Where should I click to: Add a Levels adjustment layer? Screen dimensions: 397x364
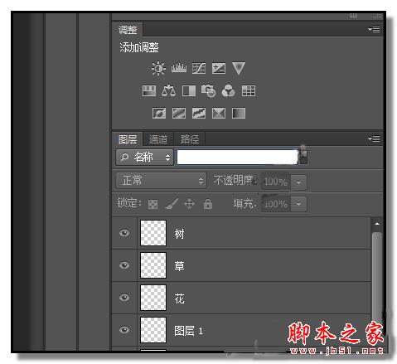[179, 68]
